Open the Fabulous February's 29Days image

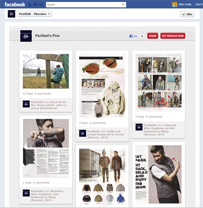coord(102,177)
